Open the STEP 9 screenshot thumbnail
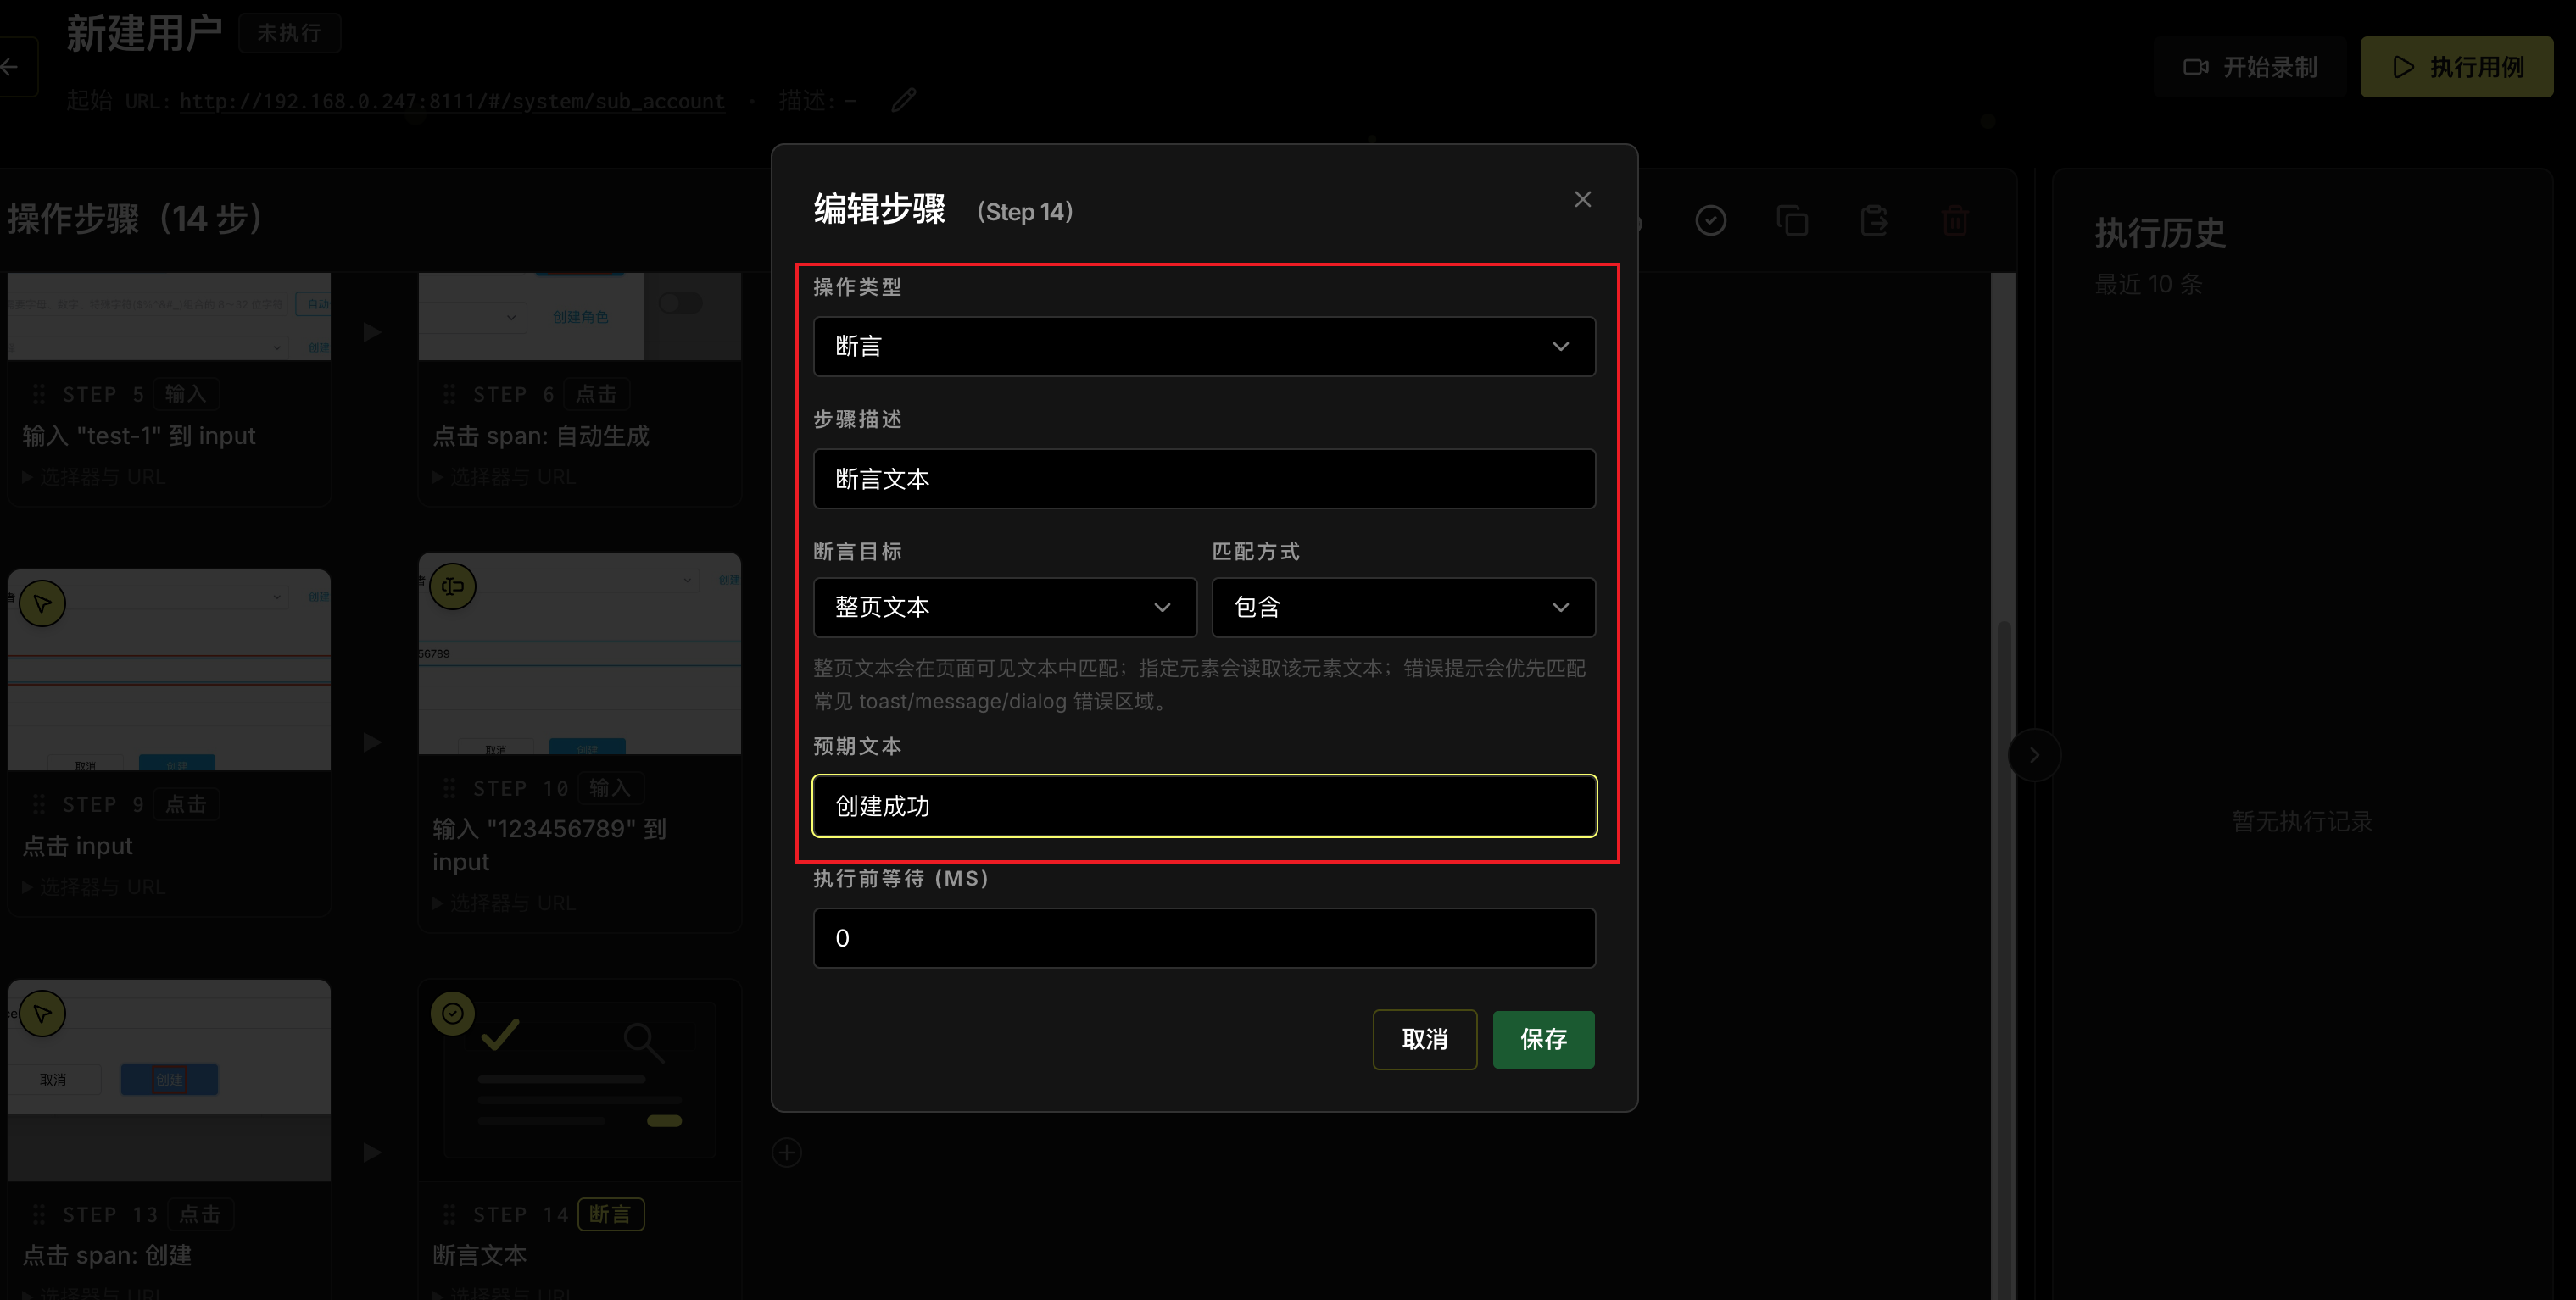 click(x=169, y=669)
